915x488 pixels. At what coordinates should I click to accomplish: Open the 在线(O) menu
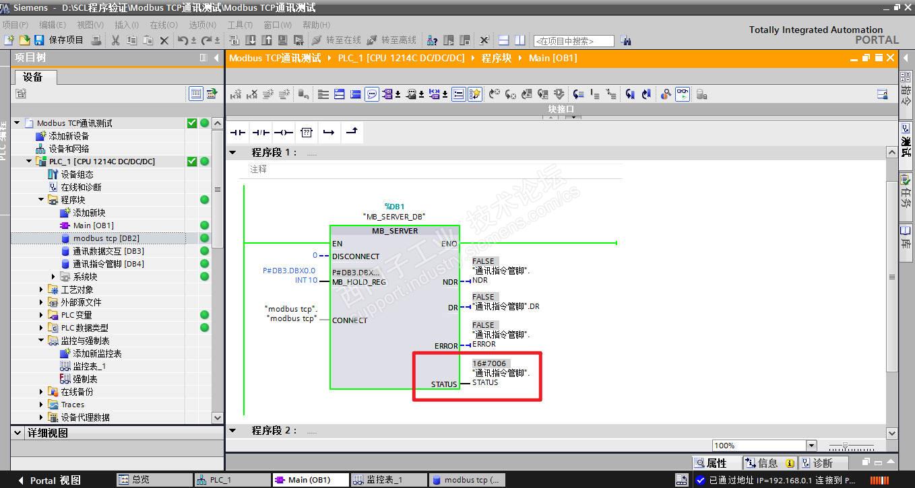164,25
